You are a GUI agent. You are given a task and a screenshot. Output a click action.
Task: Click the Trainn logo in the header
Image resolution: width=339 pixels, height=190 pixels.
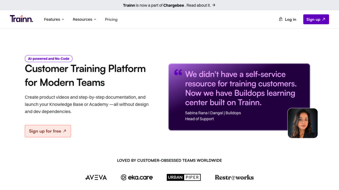pos(22,19)
